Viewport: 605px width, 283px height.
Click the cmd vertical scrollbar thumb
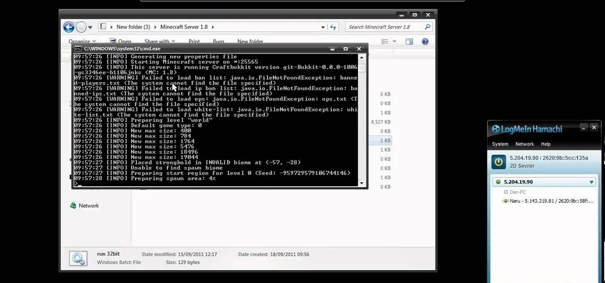pos(362,67)
